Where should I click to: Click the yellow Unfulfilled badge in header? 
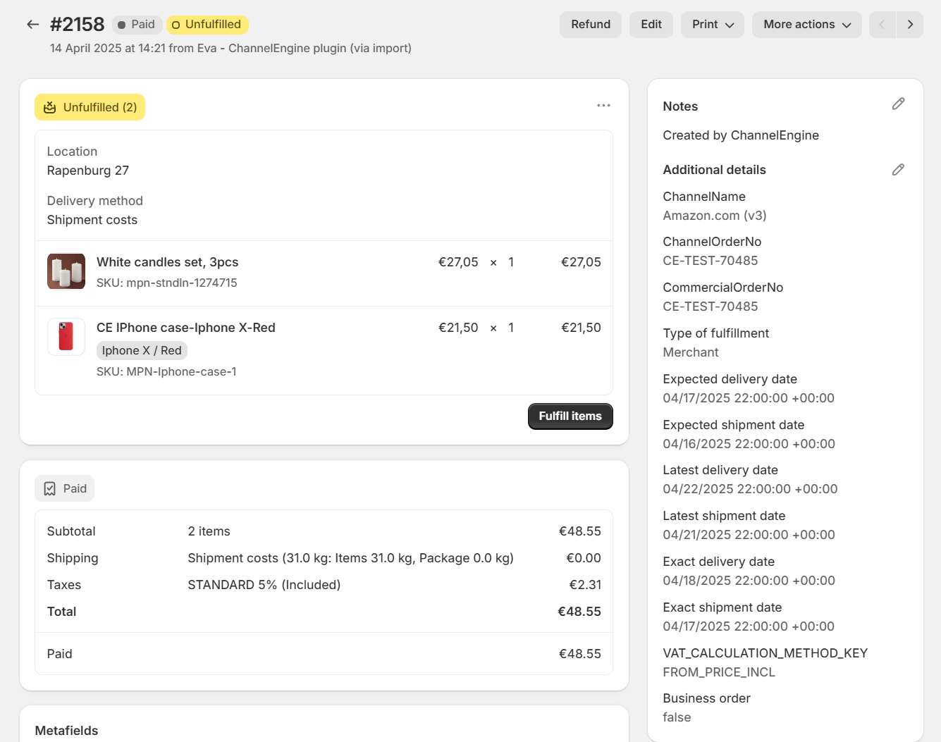[207, 25]
